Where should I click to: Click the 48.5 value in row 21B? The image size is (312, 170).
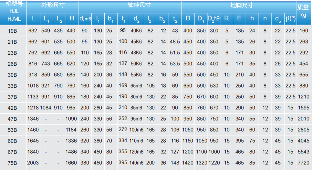175,42
